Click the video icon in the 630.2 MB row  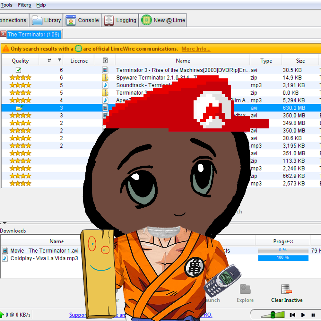(x=105, y=108)
